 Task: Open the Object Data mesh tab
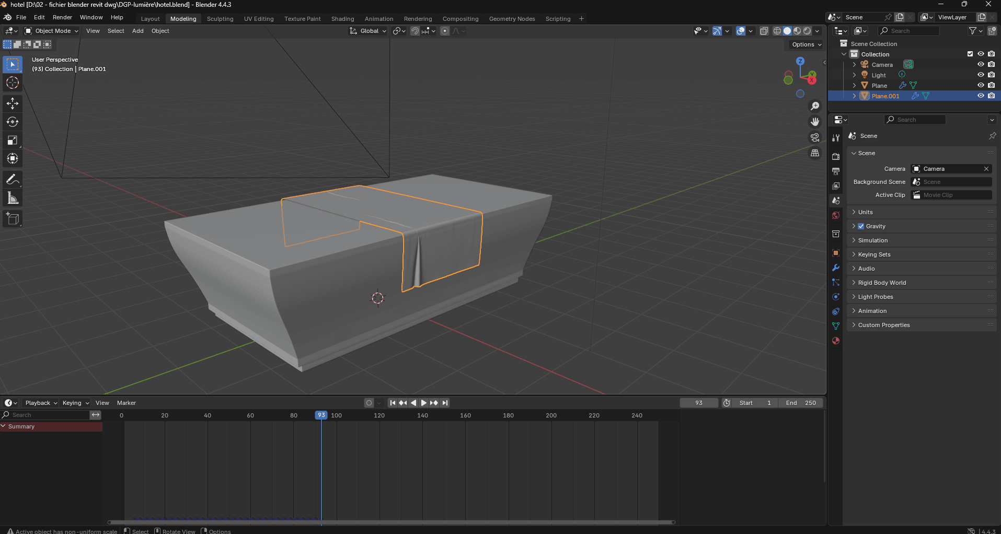click(x=836, y=326)
